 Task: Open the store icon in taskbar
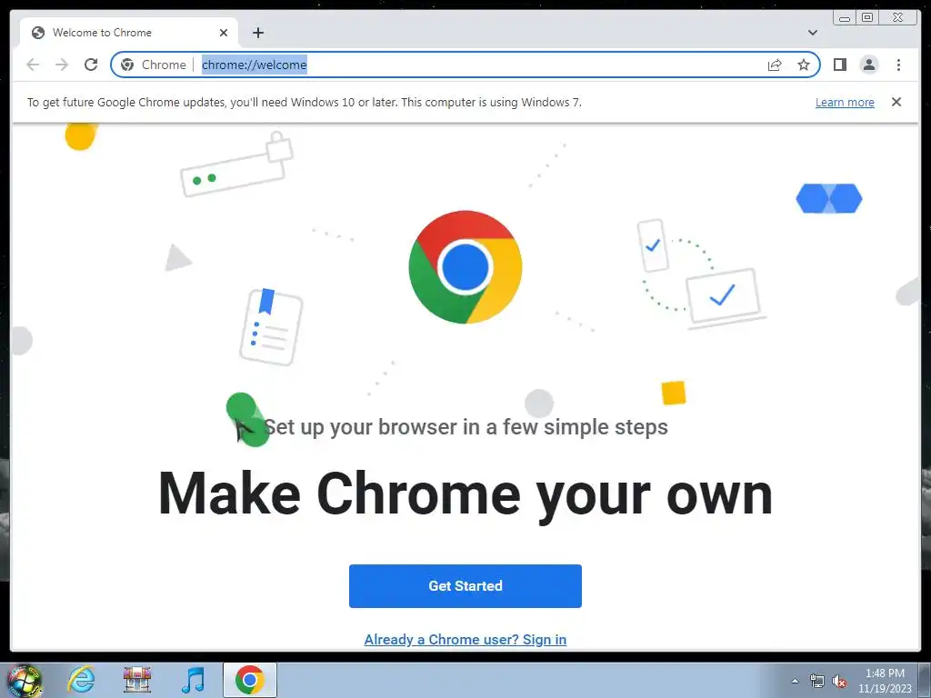136,680
